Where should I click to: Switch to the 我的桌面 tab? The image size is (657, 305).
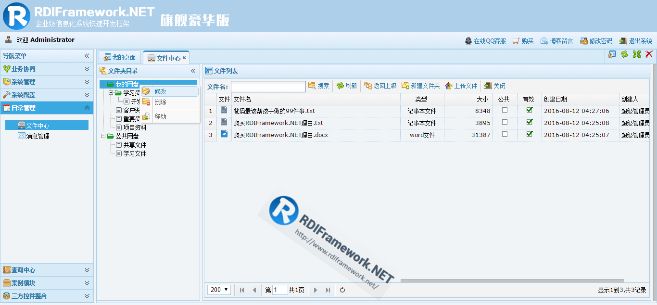(120, 57)
